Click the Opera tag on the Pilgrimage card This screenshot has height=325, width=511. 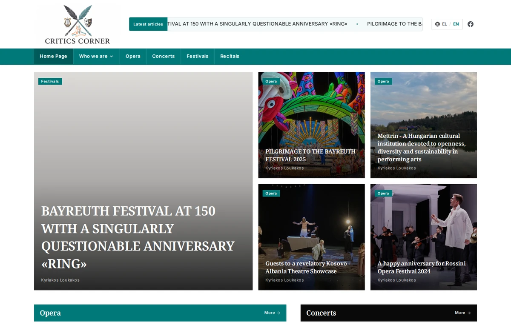pos(271,81)
